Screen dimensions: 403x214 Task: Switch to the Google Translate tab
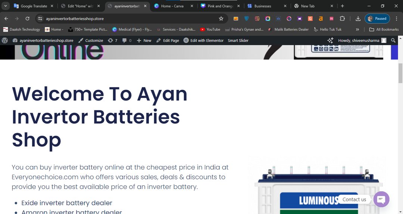tap(34, 6)
